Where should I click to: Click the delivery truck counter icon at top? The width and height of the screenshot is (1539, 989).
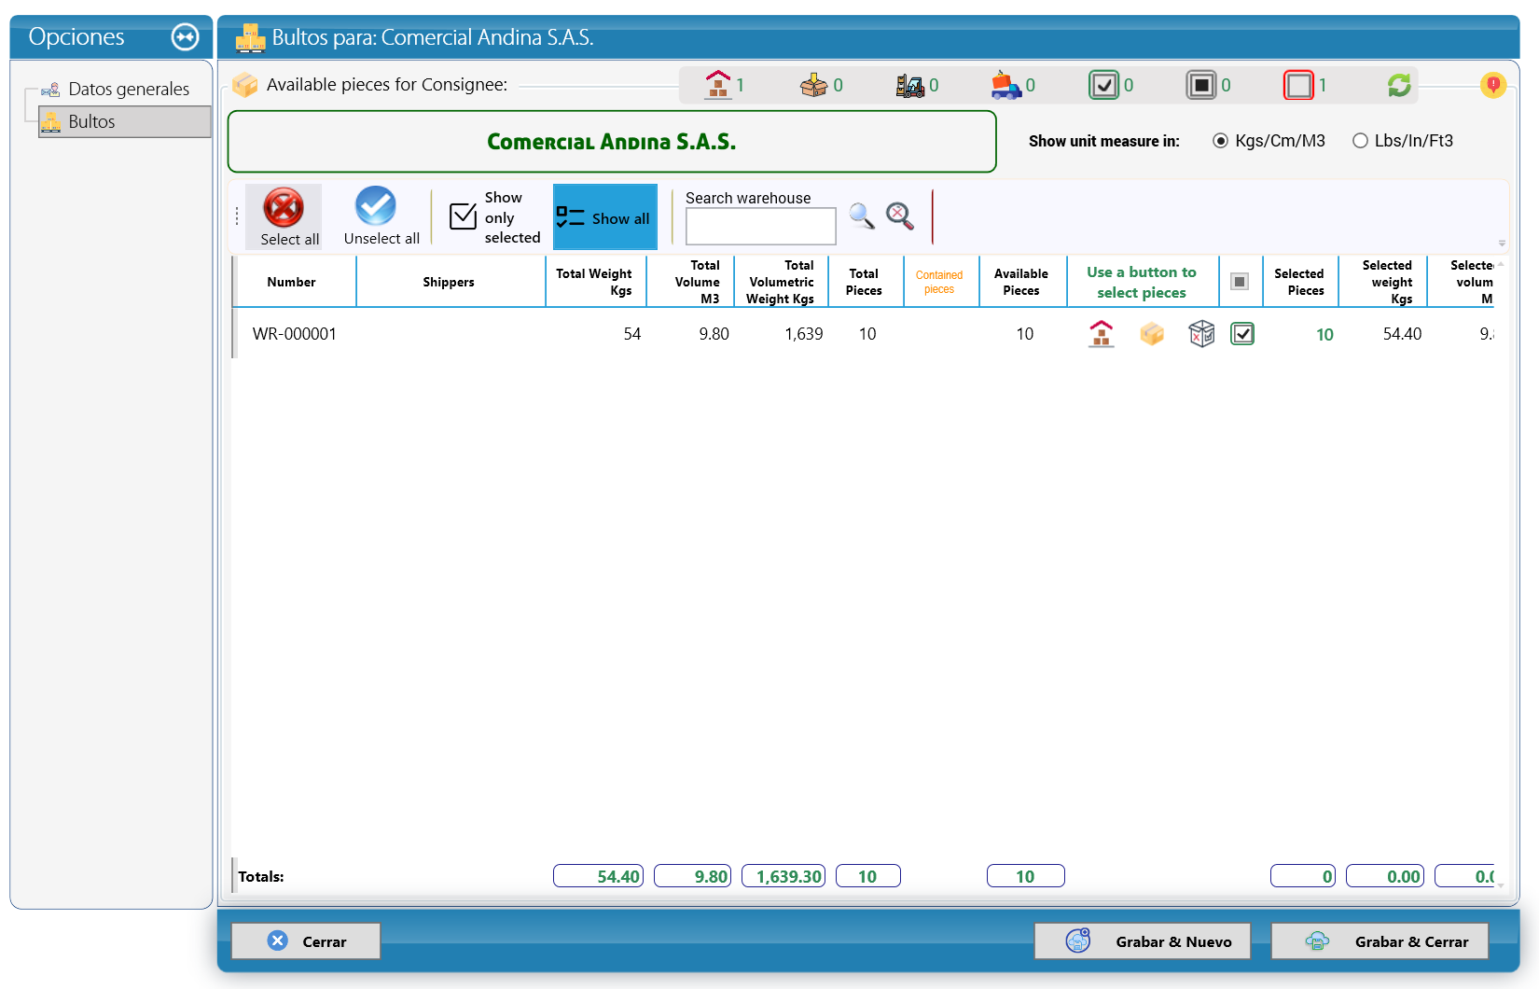coord(1005,85)
